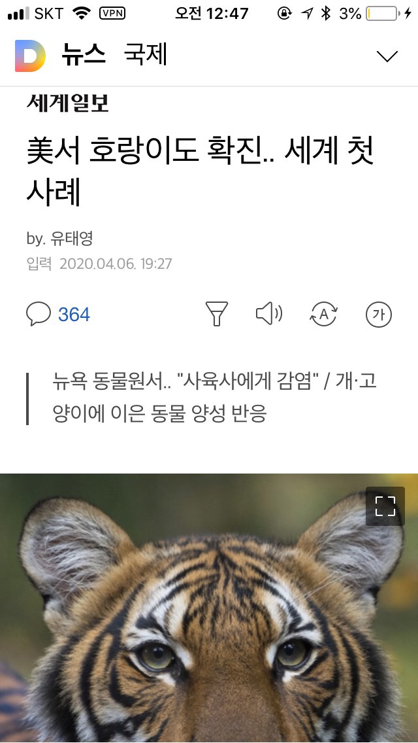Open the 세계일보 publisher link

[68, 103]
